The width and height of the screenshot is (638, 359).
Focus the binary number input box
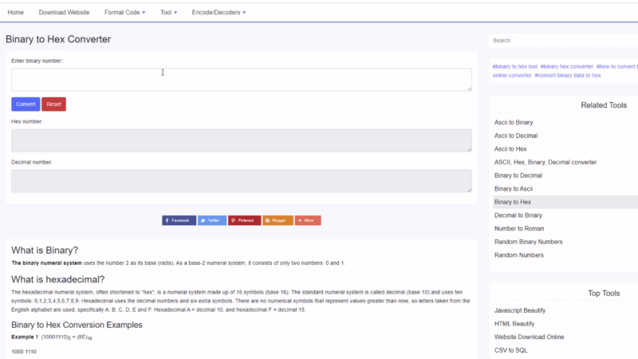[x=241, y=79]
